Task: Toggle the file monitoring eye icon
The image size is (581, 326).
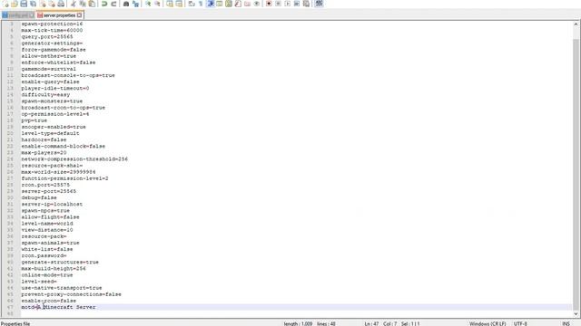Action: click(x=257, y=4)
